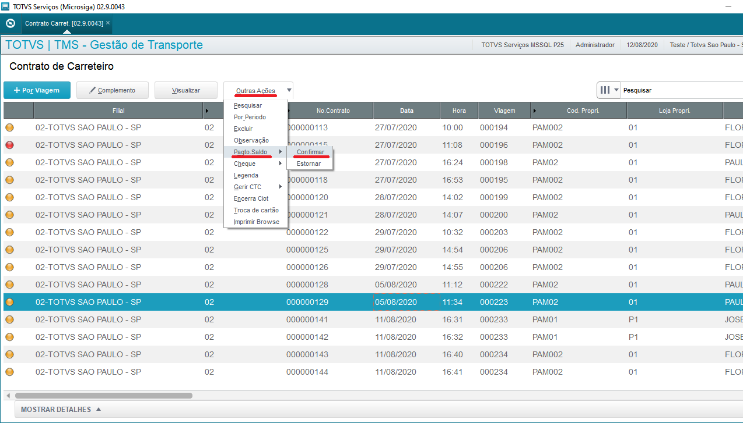The width and height of the screenshot is (743, 423).
Task: Click the status icon of contract 000000128
Action: tap(9, 285)
